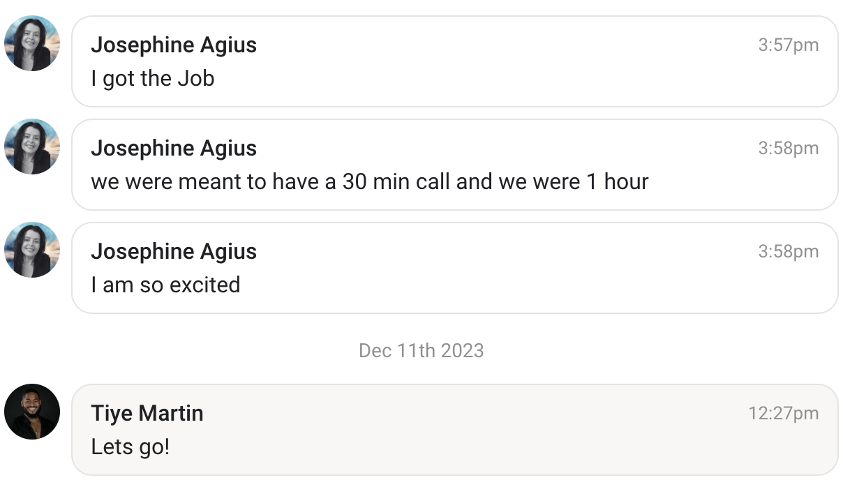Click the 3:57pm timestamp
Image resolution: width=843 pixels, height=480 pixels.
[x=788, y=45]
